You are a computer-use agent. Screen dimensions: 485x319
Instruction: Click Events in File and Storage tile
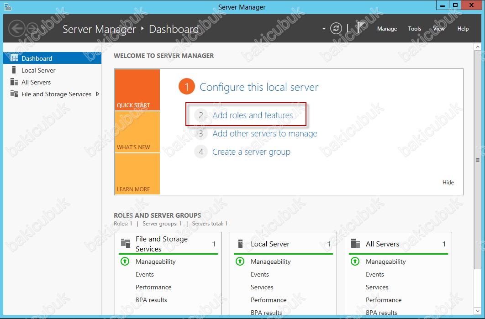(144, 274)
